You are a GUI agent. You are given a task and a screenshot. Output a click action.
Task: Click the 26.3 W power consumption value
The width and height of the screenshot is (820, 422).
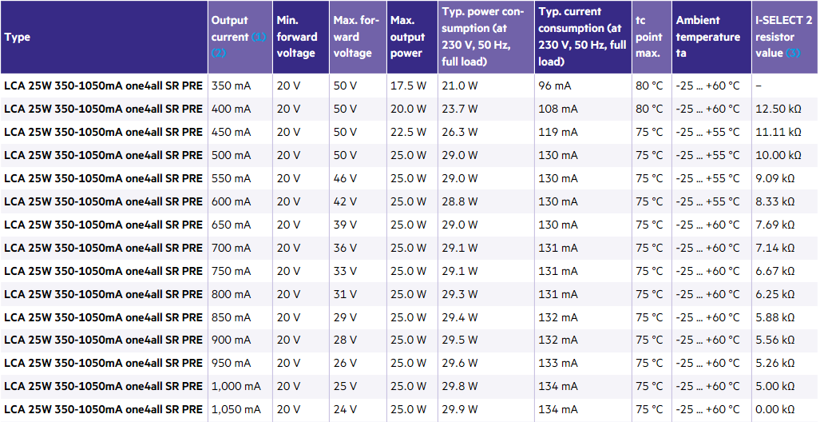coord(460,132)
